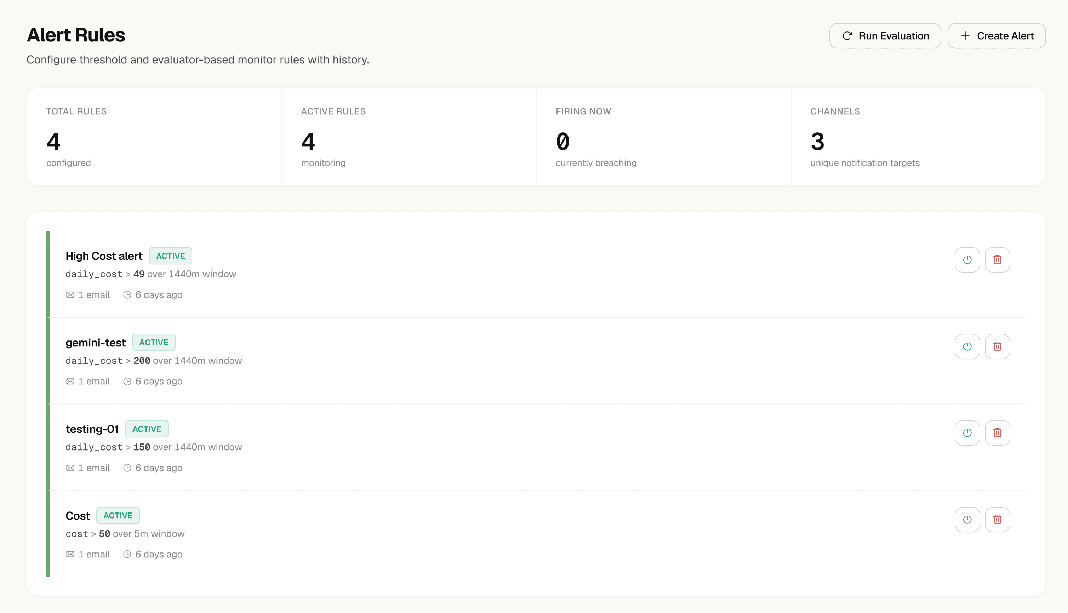
Task: Click 'daily_cost > 49 over 1440m window'
Action: (x=151, y=274)
